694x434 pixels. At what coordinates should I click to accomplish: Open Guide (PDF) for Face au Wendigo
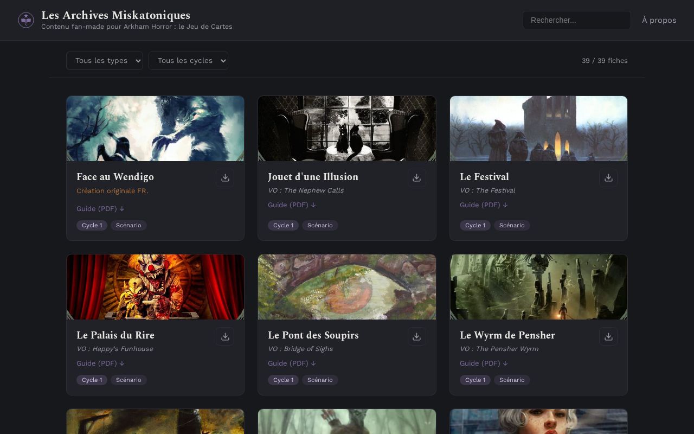click(100, 209)
